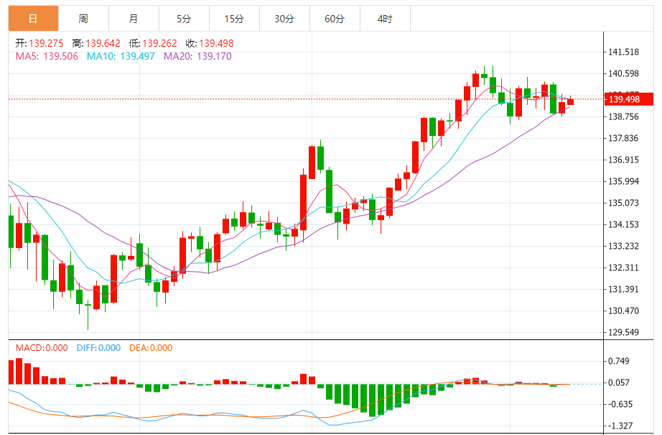Select the 4时 timeframe tab
The height and width of the screenshot is (435, 662).
click(x=385, y=19)
